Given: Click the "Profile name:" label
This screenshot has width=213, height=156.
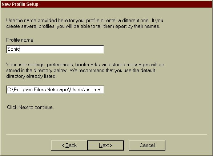Looking at the screenshot, I should (20, 40).
